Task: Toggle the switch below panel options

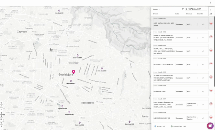Action: (211, 14)
